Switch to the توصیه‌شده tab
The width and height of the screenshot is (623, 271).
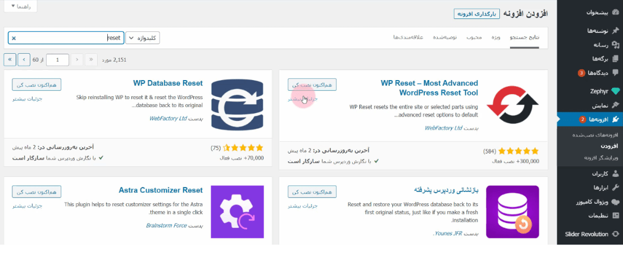coord(445,38)
